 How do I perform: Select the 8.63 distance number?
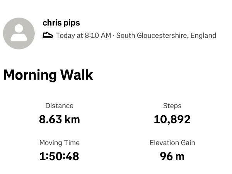coord(50,119)
